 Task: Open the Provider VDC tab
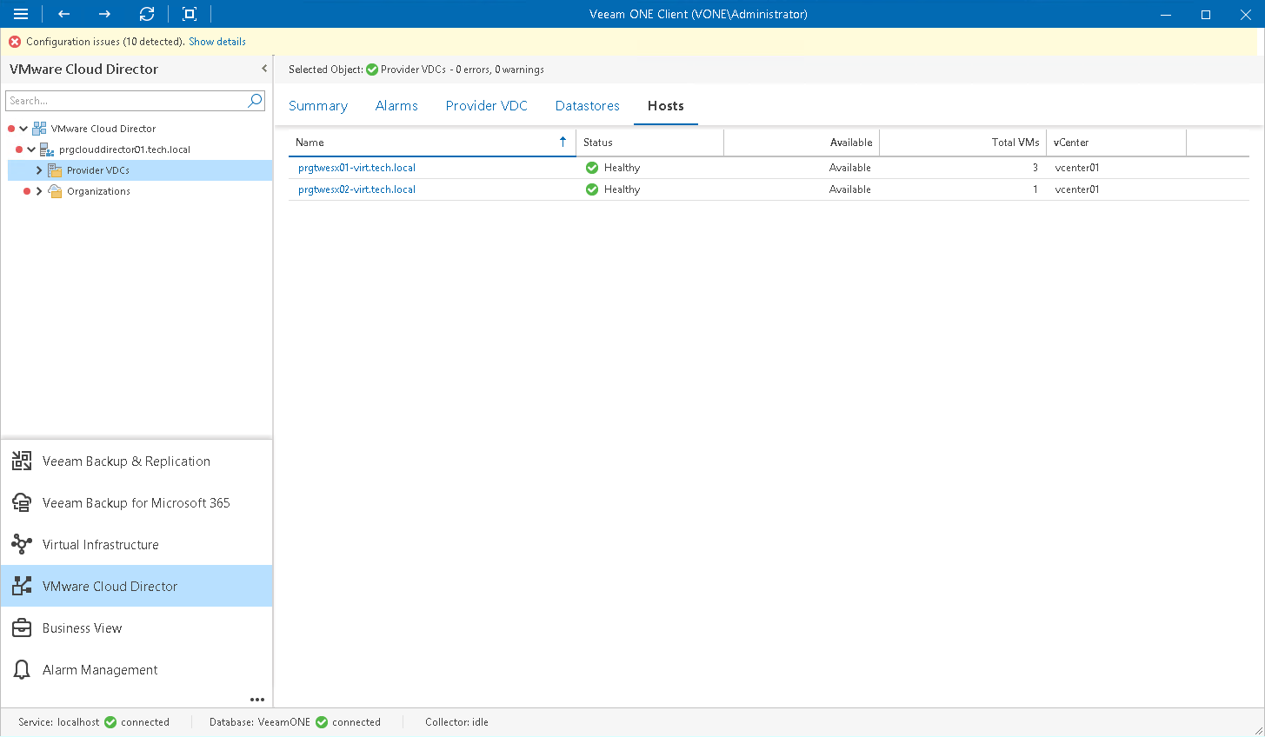(487, 106)
